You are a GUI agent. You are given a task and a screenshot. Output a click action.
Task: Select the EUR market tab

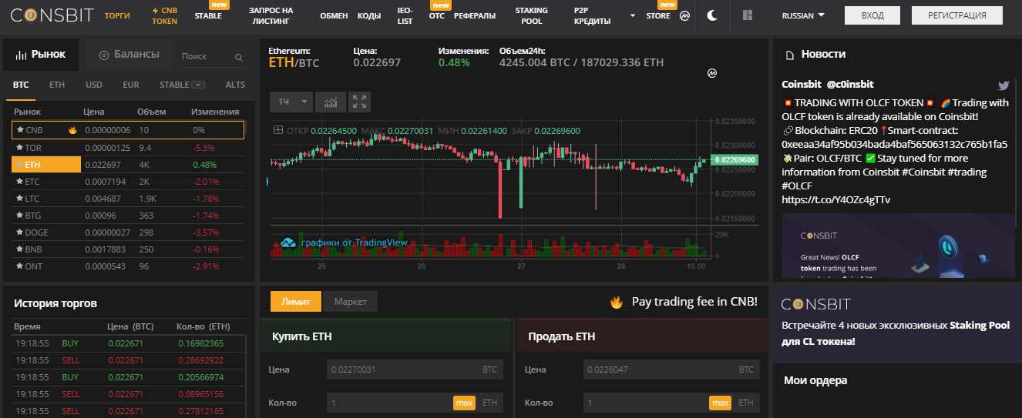pyautogui.click(x=131, y=85)
